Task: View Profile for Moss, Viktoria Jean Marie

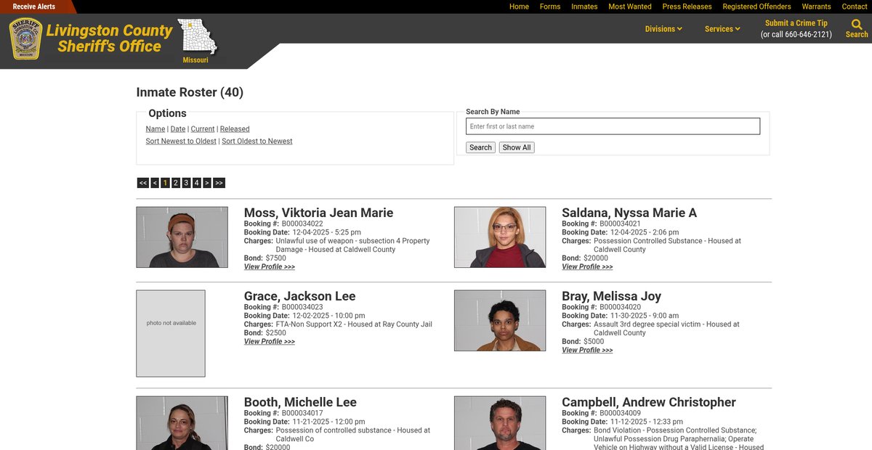Action: [270, 267]
